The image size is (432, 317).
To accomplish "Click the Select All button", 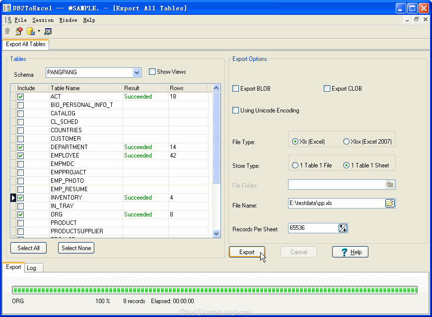I will [28, 248].
